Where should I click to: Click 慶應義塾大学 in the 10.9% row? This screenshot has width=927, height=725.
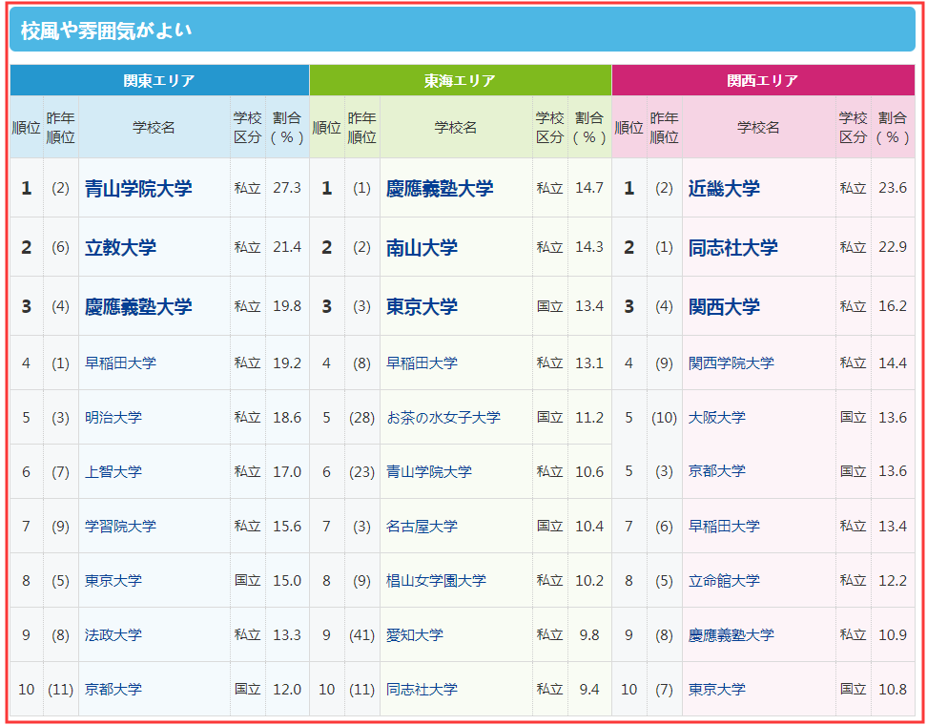coord(731,635)
